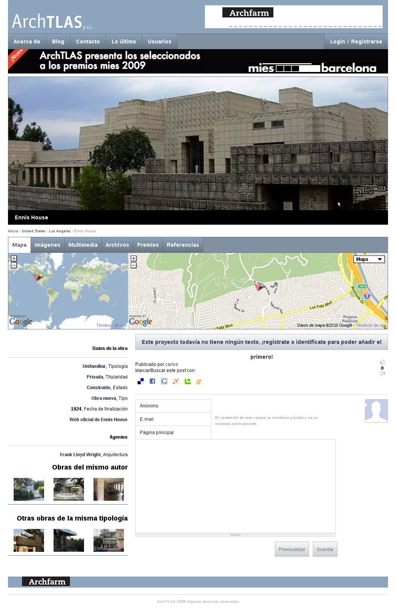396x615 pixels.
Task: Click the E-mail input field
Action: [173, 419]
